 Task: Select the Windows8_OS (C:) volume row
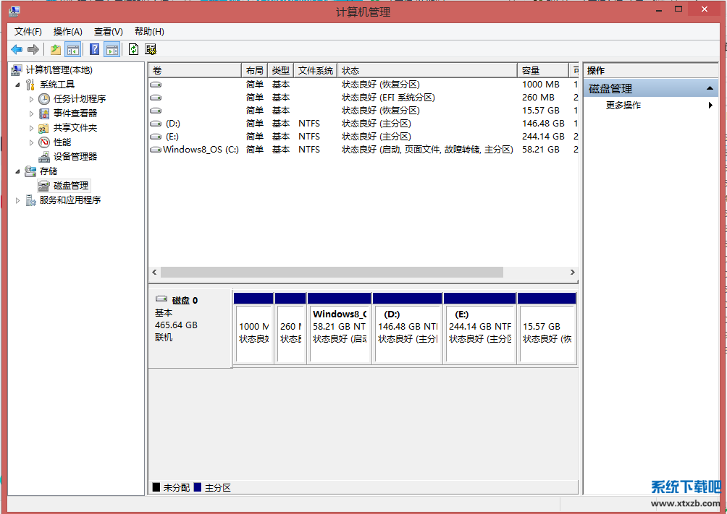click(201, 150)
